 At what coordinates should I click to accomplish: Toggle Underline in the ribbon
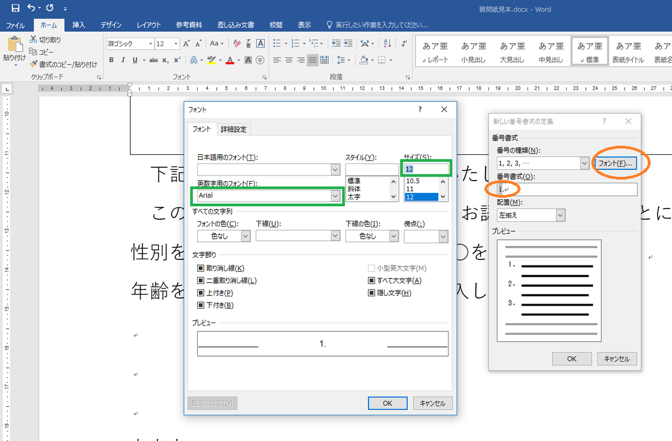point(134,60)
